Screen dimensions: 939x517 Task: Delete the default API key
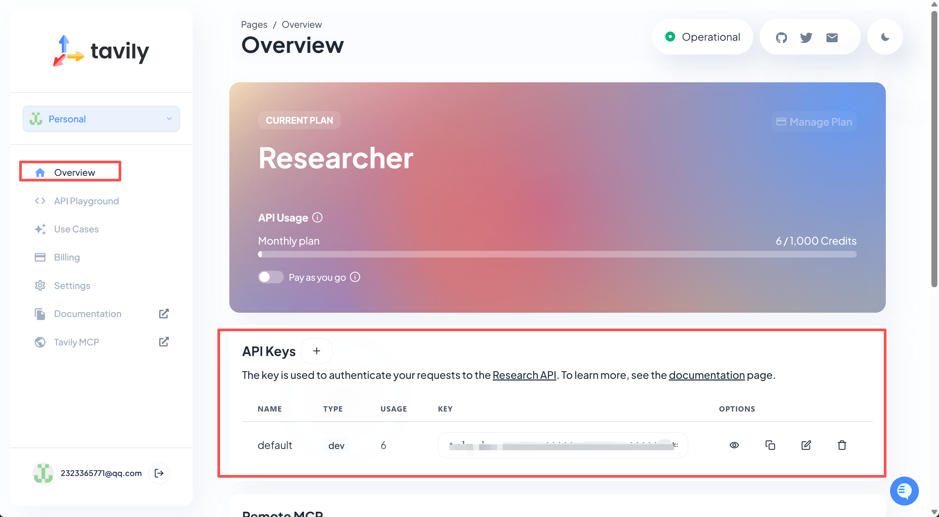[842, 445]
